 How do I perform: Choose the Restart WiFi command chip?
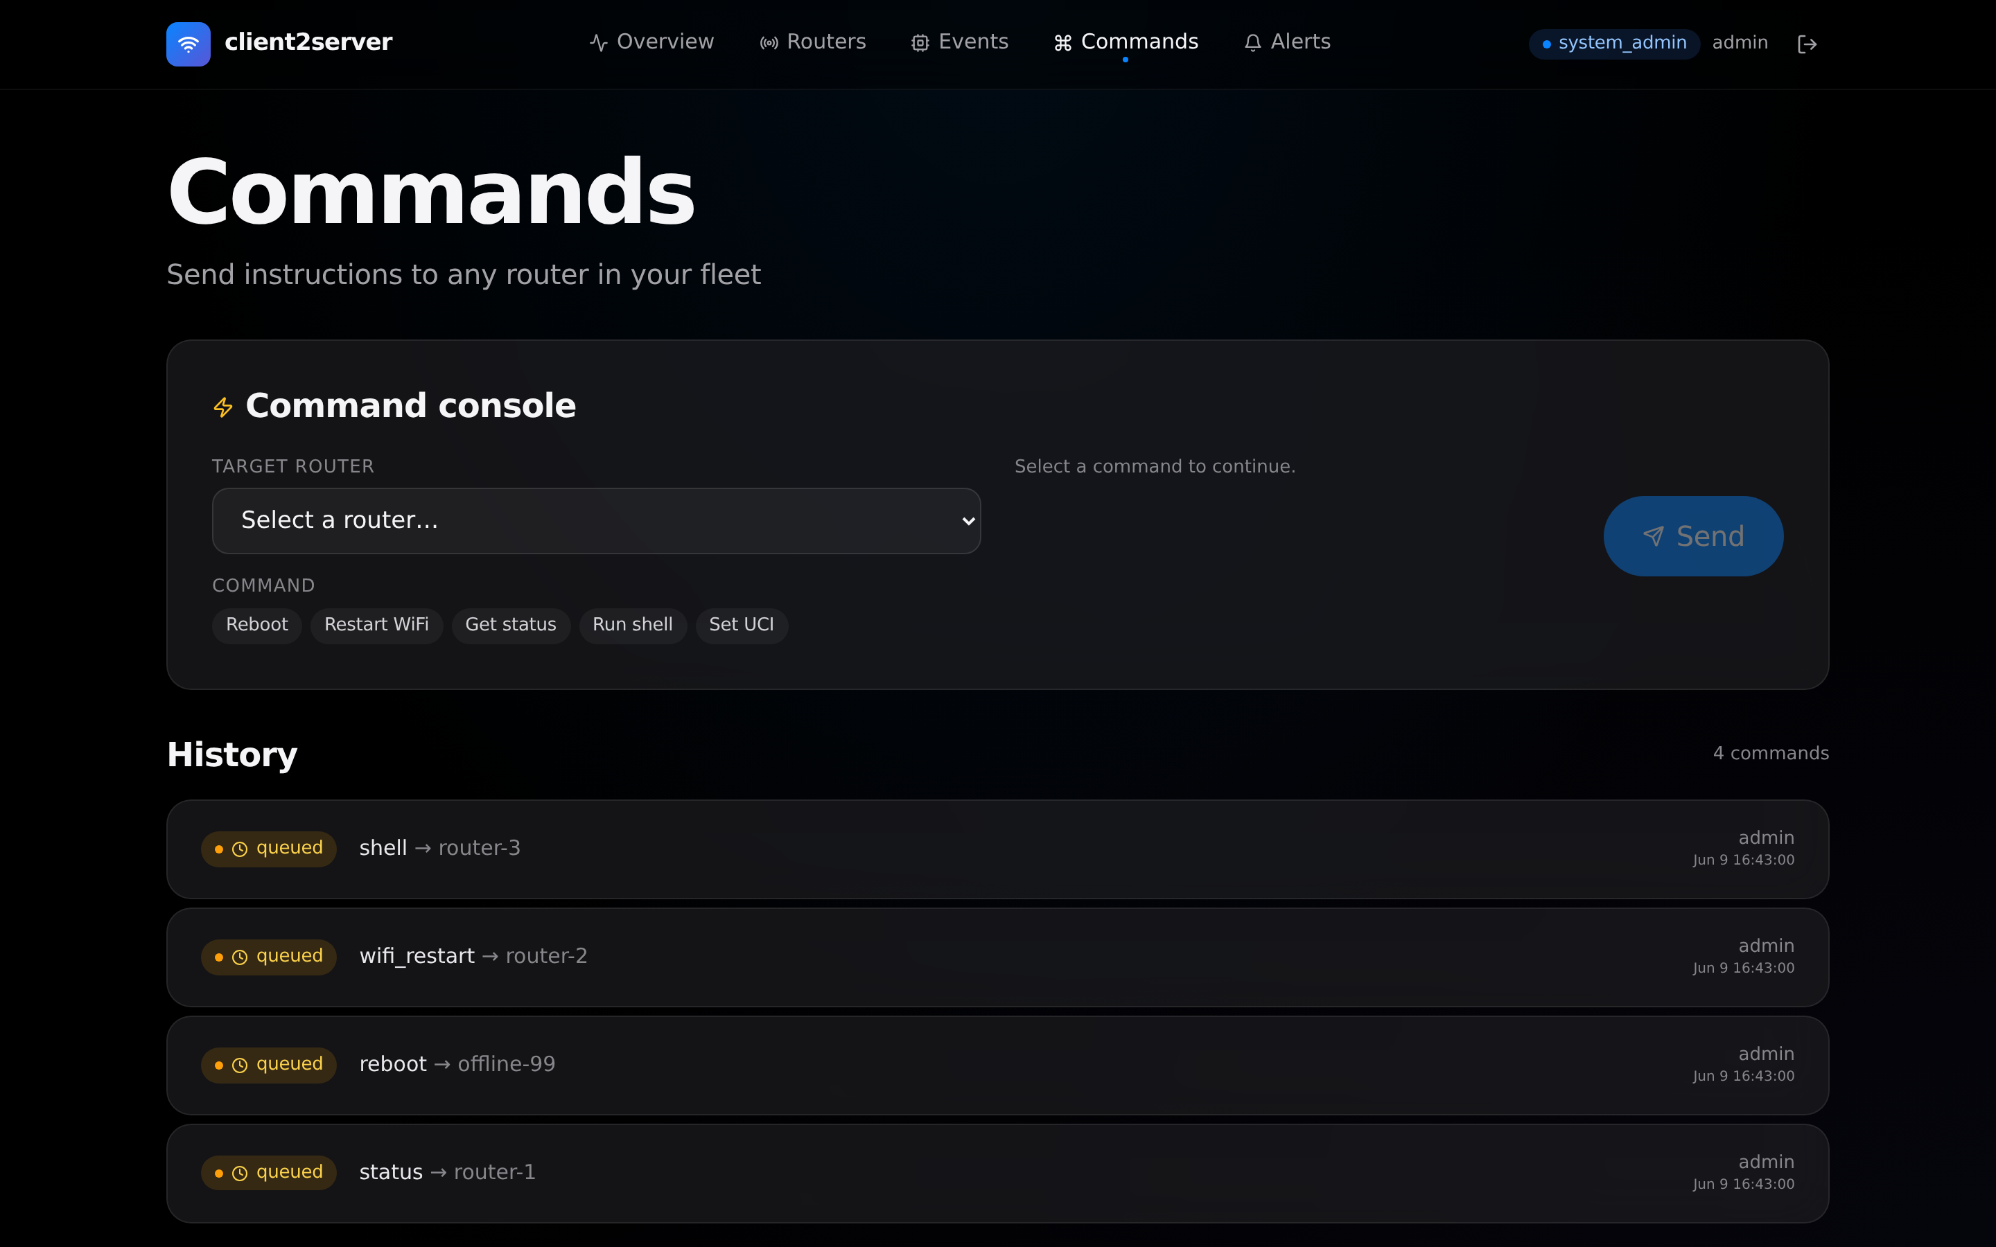(377, 625)
